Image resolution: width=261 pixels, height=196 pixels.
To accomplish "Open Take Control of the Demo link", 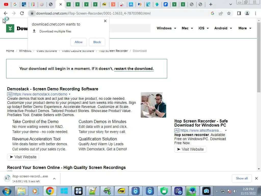I will [35, 121].
